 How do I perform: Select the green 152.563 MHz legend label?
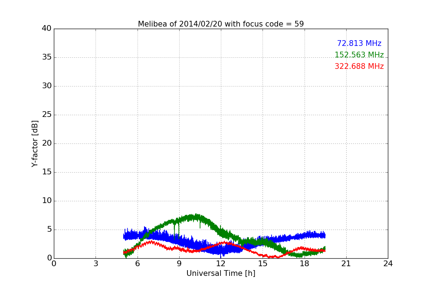pos(359,55)
